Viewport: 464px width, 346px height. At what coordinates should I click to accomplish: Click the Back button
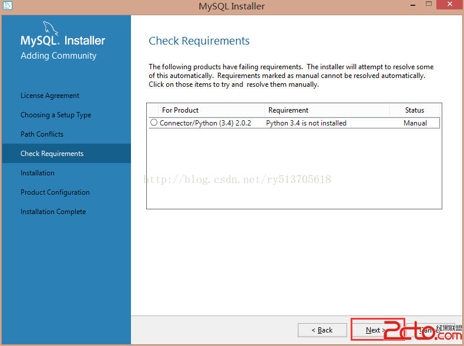click(322, 330)
